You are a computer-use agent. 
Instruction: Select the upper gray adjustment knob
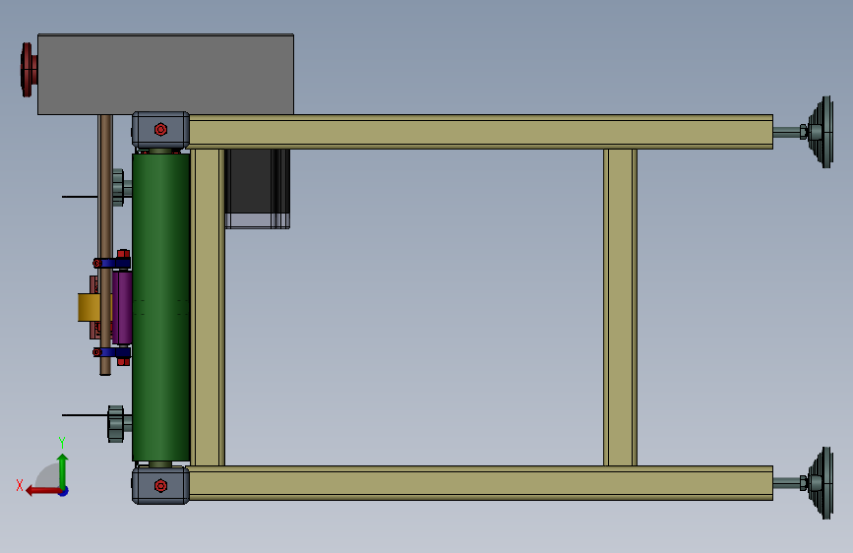(118, 188)
